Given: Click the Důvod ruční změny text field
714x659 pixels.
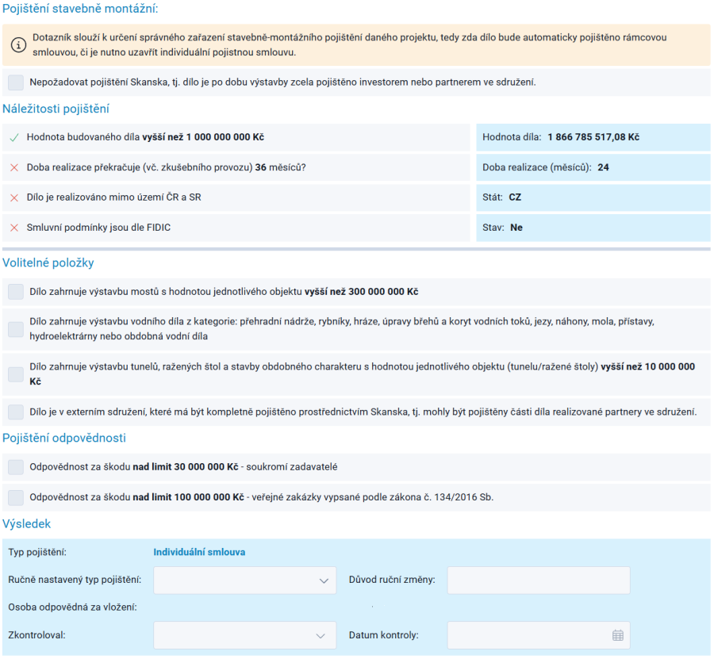Looking at the screenshot, I should (539, 580).
